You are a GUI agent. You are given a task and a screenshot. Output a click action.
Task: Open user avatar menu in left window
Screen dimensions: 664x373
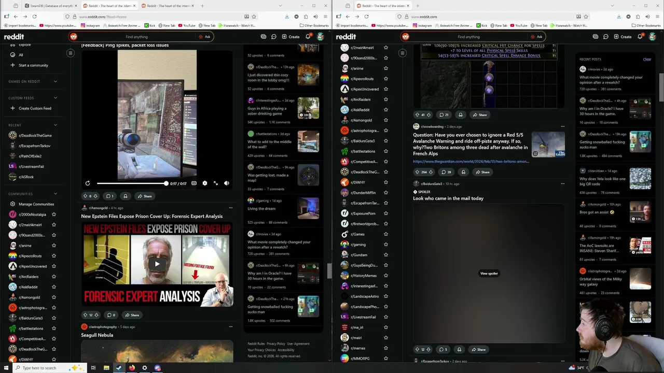click(321, 37)
